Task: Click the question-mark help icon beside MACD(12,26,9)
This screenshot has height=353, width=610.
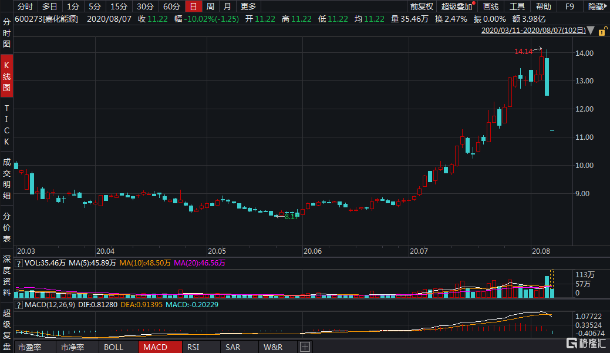Action: coord(19,305)
